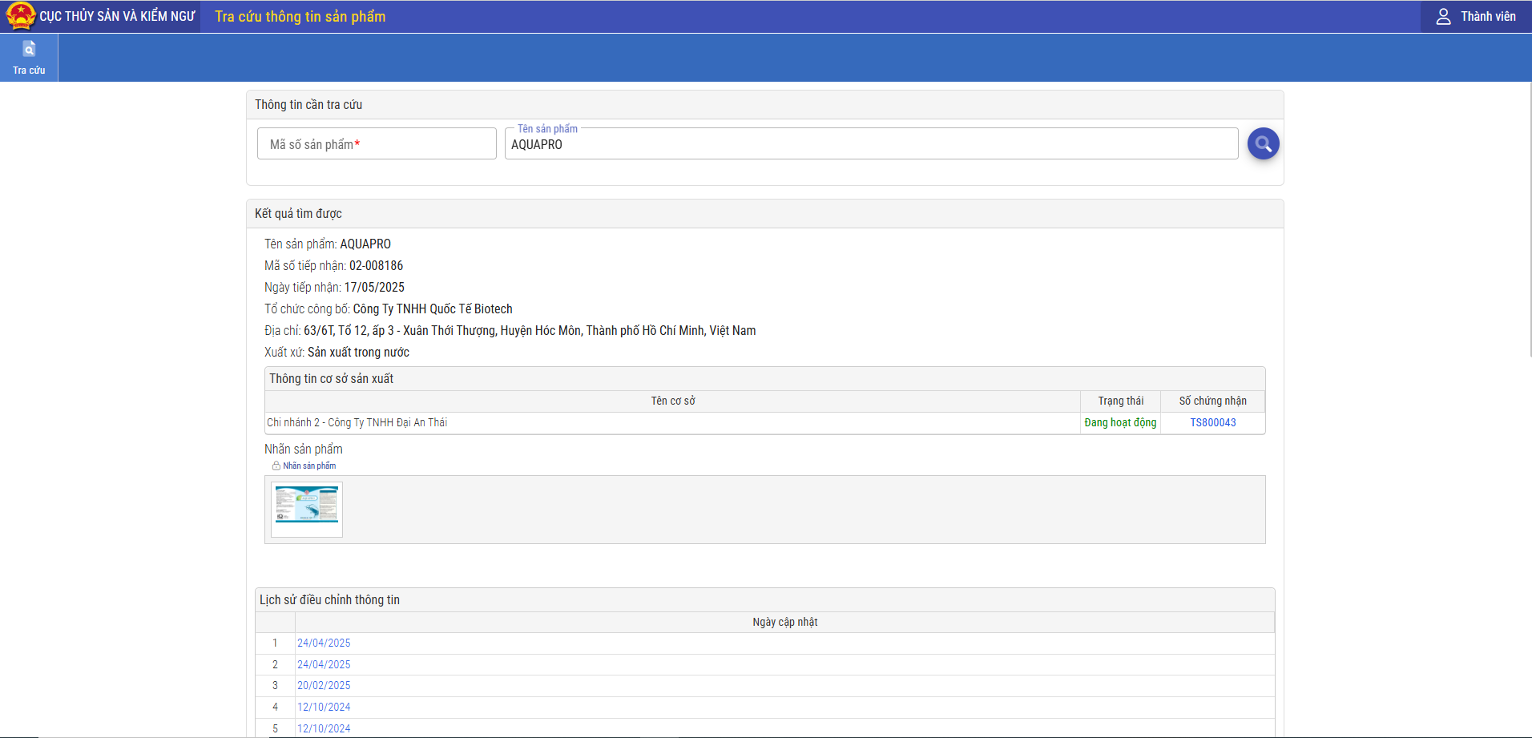Click the Ngày cập nhật column header
Screen dimensions: 1532x738
click(x=785, y=622)
